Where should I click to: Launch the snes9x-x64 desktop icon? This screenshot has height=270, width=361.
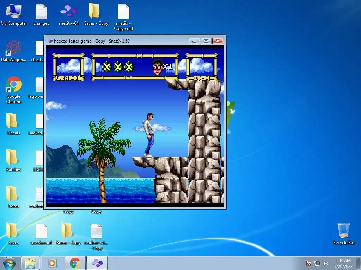pos(69,14)
